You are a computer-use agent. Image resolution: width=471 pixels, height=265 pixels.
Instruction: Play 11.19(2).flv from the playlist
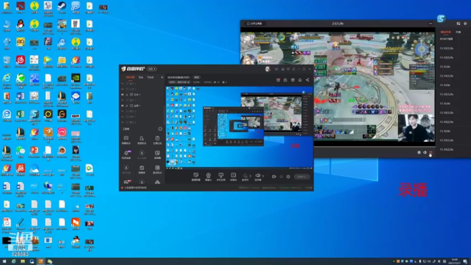447,150
